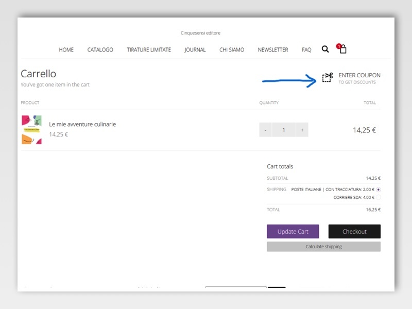
Task: Open the NEWSLETTER menu item
Action: (x=273, y=50)
